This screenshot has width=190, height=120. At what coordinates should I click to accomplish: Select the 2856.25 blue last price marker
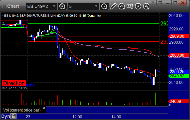point(179,72)
